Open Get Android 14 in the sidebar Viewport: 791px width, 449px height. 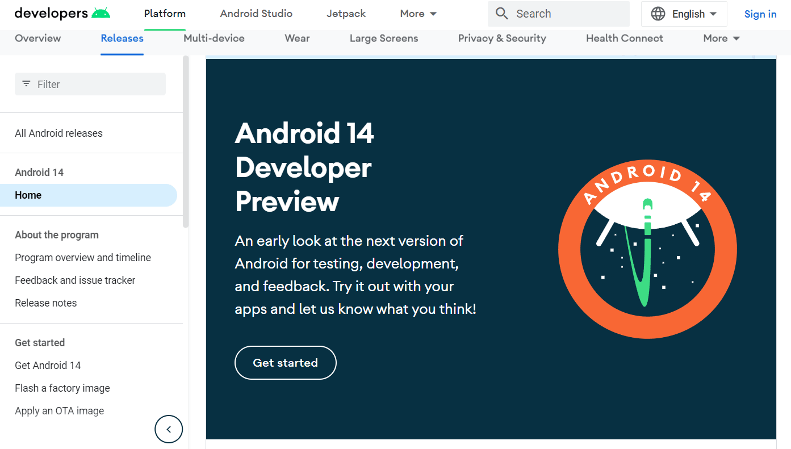(48, 366)
